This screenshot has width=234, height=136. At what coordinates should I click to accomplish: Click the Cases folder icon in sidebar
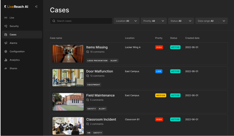tap(6, 34)
